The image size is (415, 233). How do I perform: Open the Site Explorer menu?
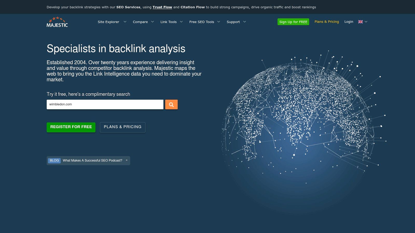tap(108, 22)
